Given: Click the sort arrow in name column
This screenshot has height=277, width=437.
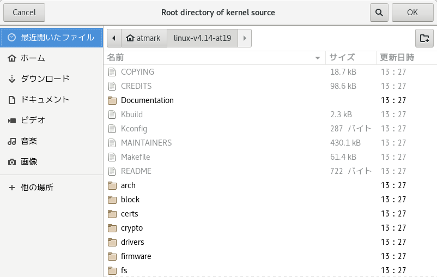Looking at the screenshot, I should point(317,58).
